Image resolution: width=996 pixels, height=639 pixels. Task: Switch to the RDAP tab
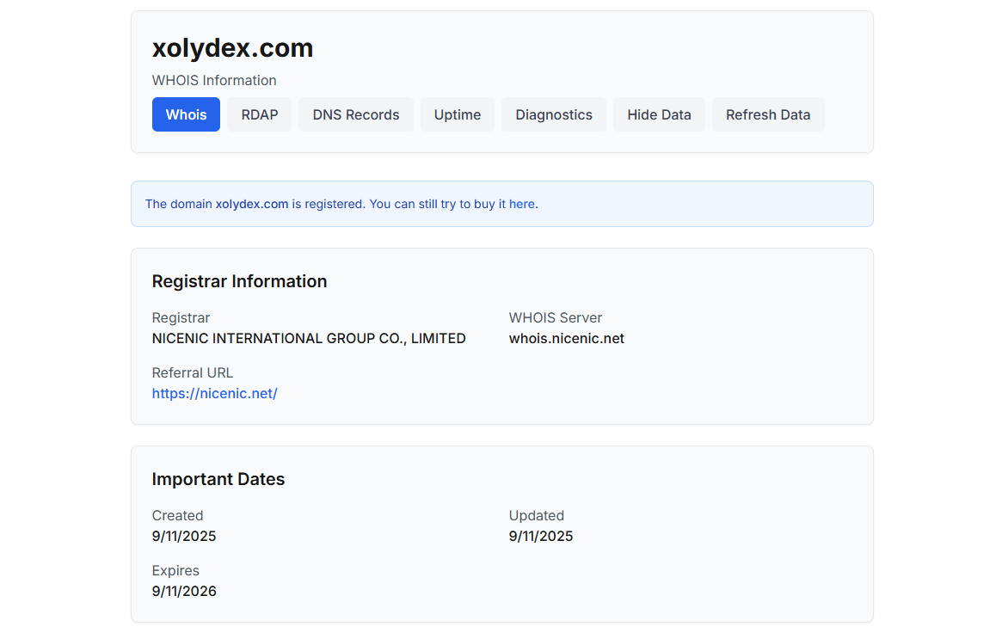(x=259, y=114)
